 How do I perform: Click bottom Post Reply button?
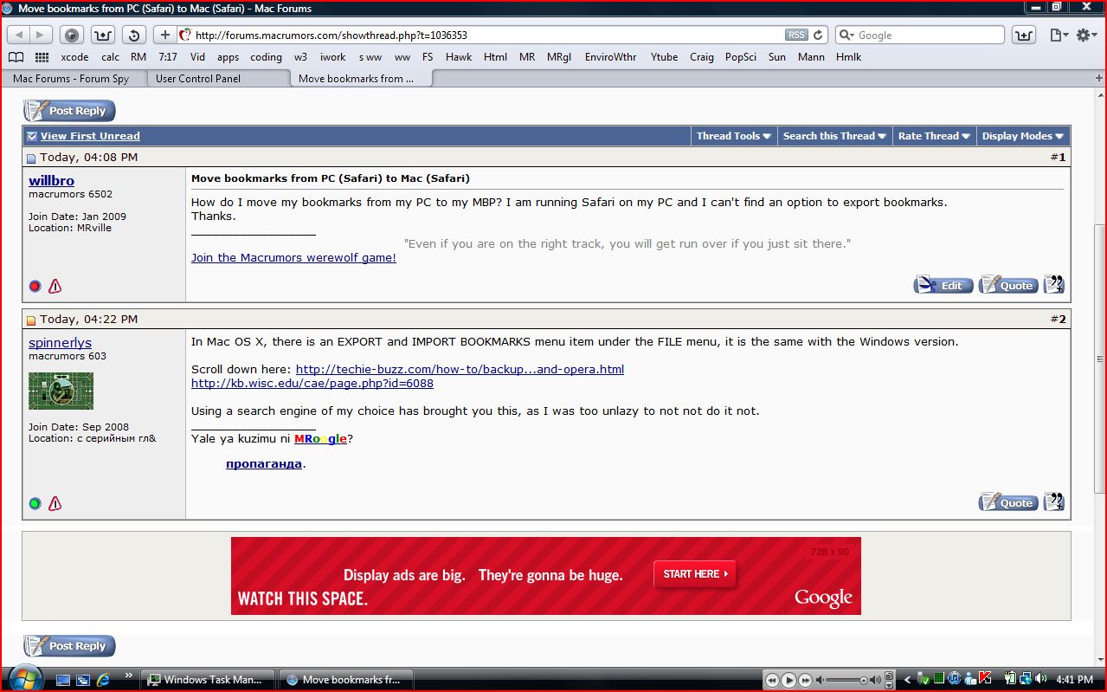[69, 646]
